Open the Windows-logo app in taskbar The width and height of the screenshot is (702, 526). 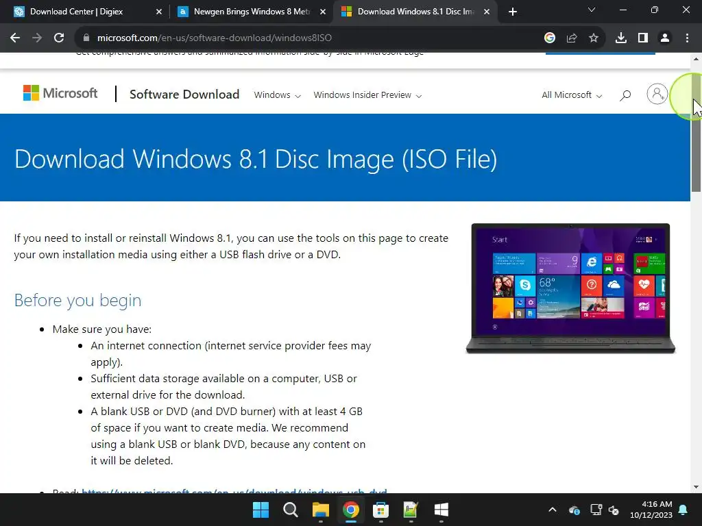(441, 510)
